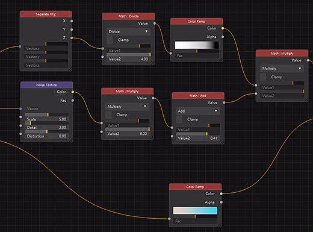
Task: Click the beige-to-cyan gradient bar in Color Ramp
Action: point(195,210)
